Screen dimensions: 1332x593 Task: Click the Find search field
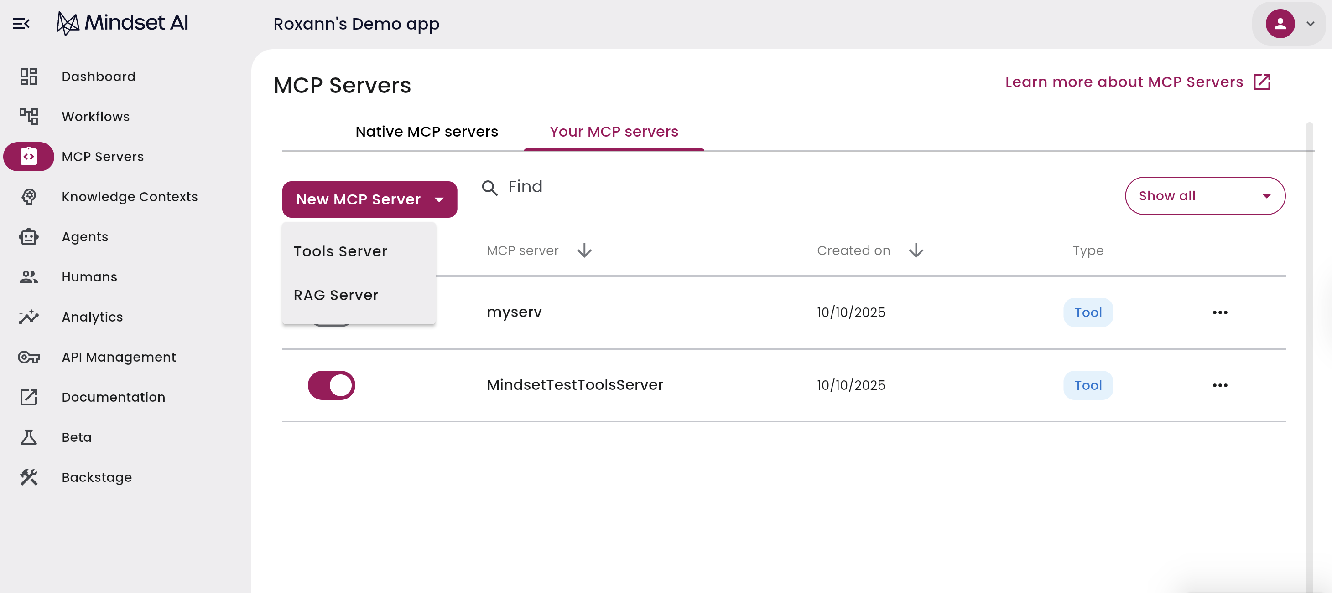pyautogui.click(x=775, y=187)
